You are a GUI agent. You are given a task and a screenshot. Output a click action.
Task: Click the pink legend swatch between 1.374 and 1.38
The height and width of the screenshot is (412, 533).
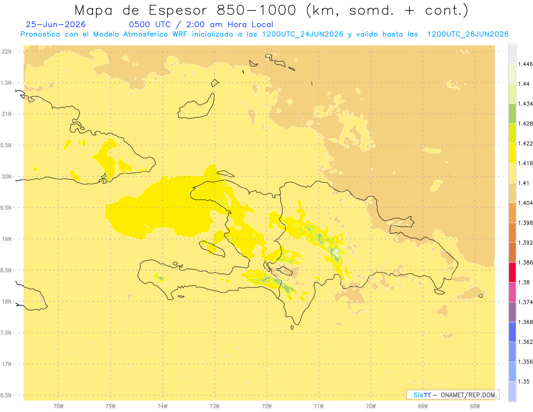[512, 292]
